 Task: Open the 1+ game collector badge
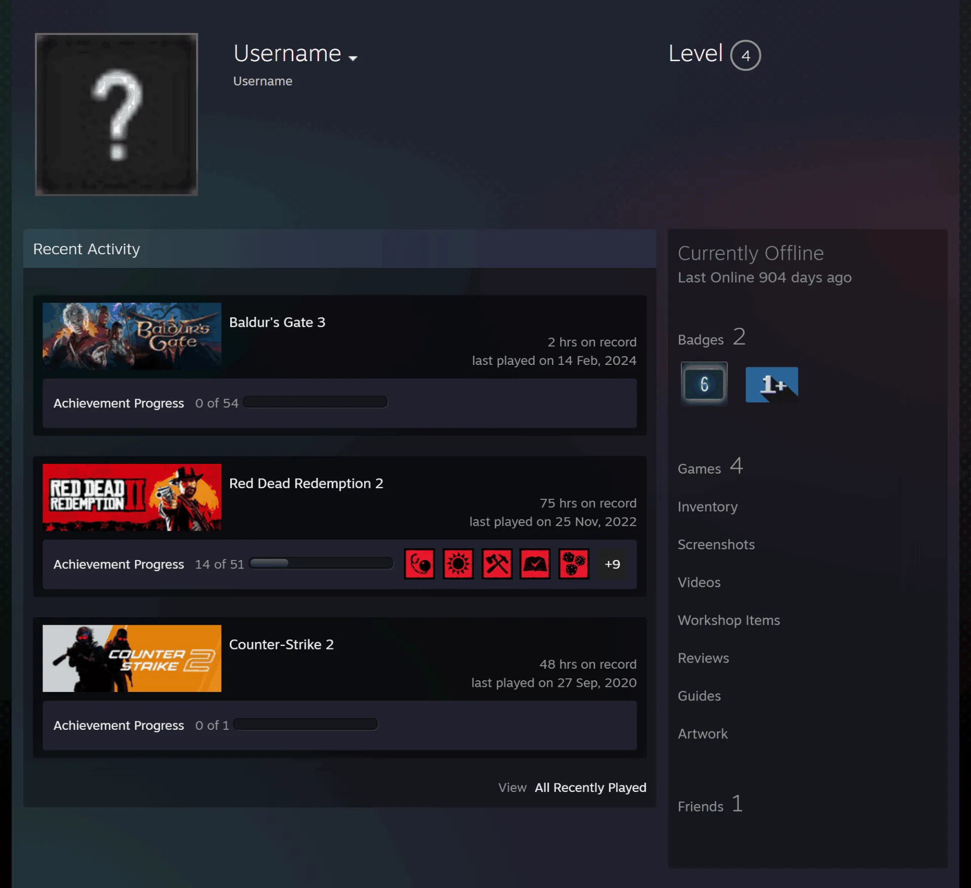click(x=772, y=385)
